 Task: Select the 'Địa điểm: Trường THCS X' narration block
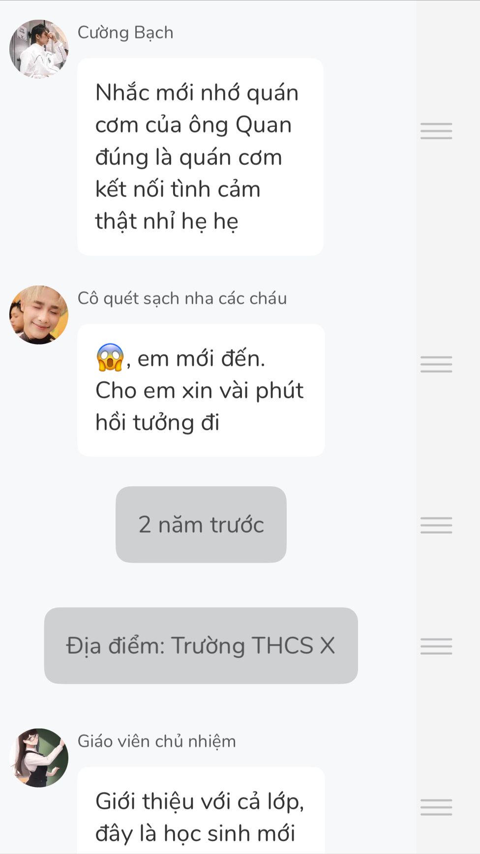[201, 646]
